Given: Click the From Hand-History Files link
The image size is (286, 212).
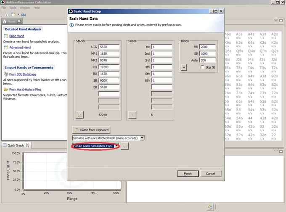Looking at the screenshot, I should tap(25, 90).
